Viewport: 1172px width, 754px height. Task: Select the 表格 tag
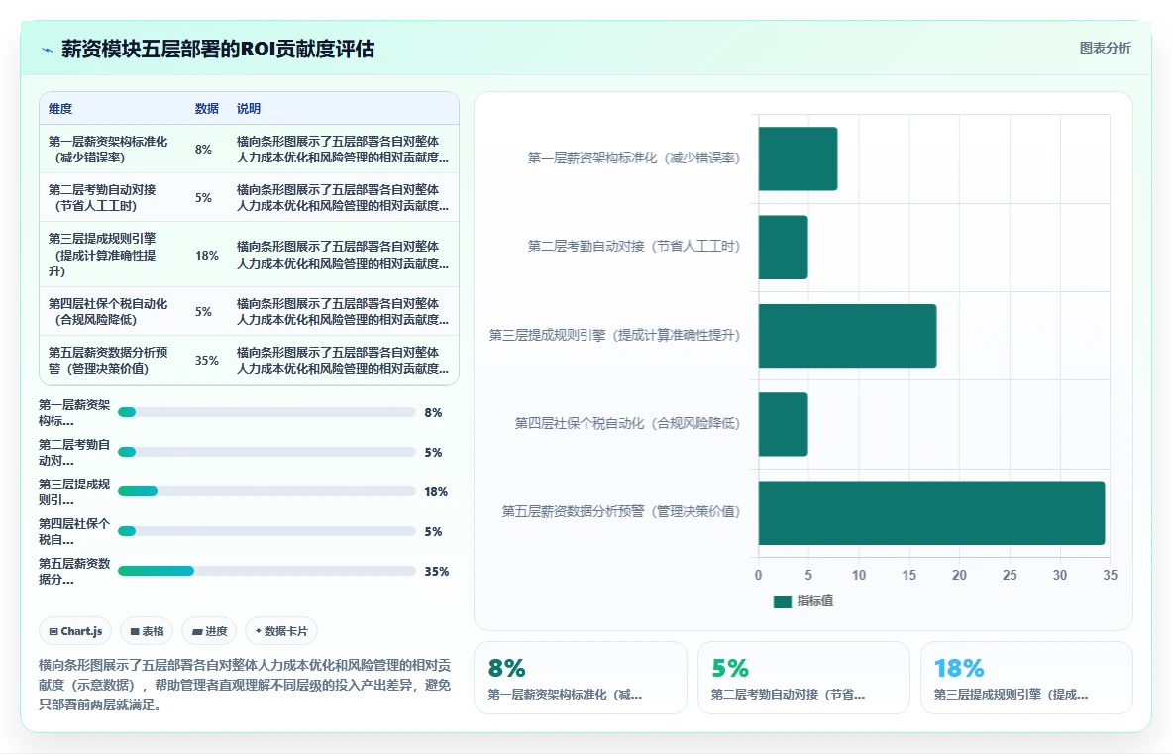(x=148, y=631)
